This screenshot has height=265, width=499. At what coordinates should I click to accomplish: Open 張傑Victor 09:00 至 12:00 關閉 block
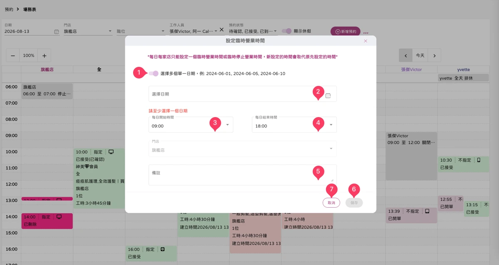click(x=411, y=156)
